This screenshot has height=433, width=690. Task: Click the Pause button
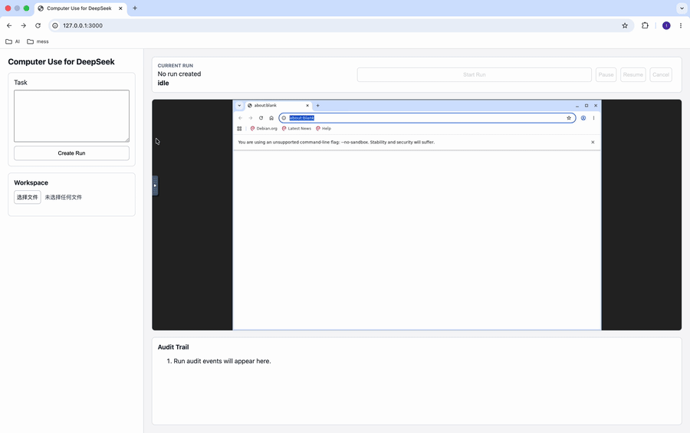click(x=606, y=75)
